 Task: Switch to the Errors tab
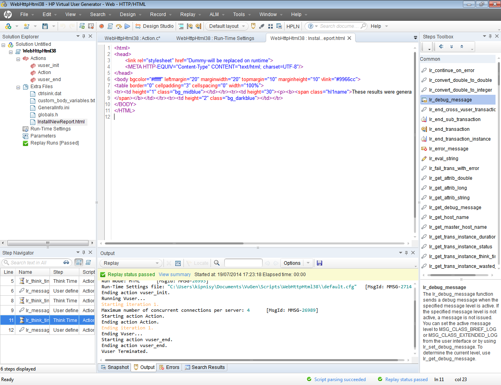pos(169,367)
